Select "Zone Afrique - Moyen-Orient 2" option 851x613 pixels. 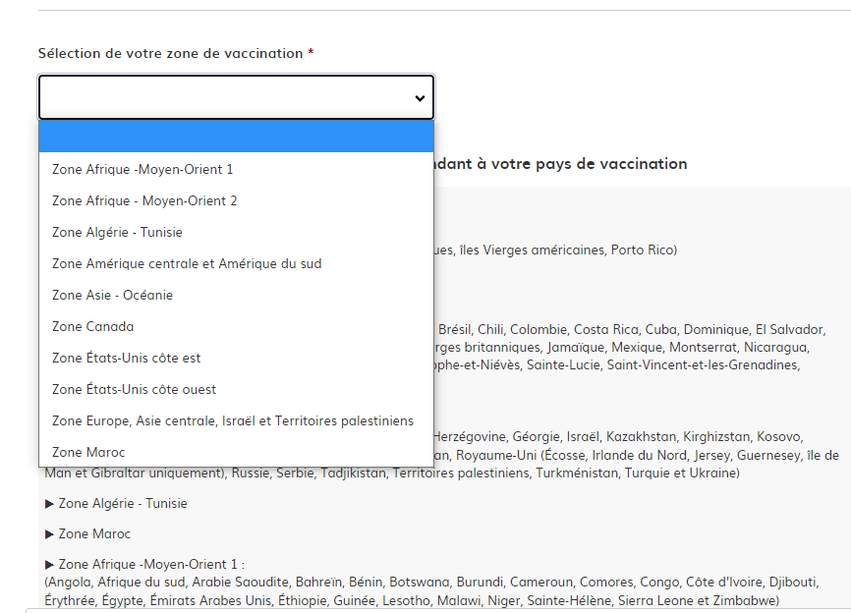(x=144, y=200)
